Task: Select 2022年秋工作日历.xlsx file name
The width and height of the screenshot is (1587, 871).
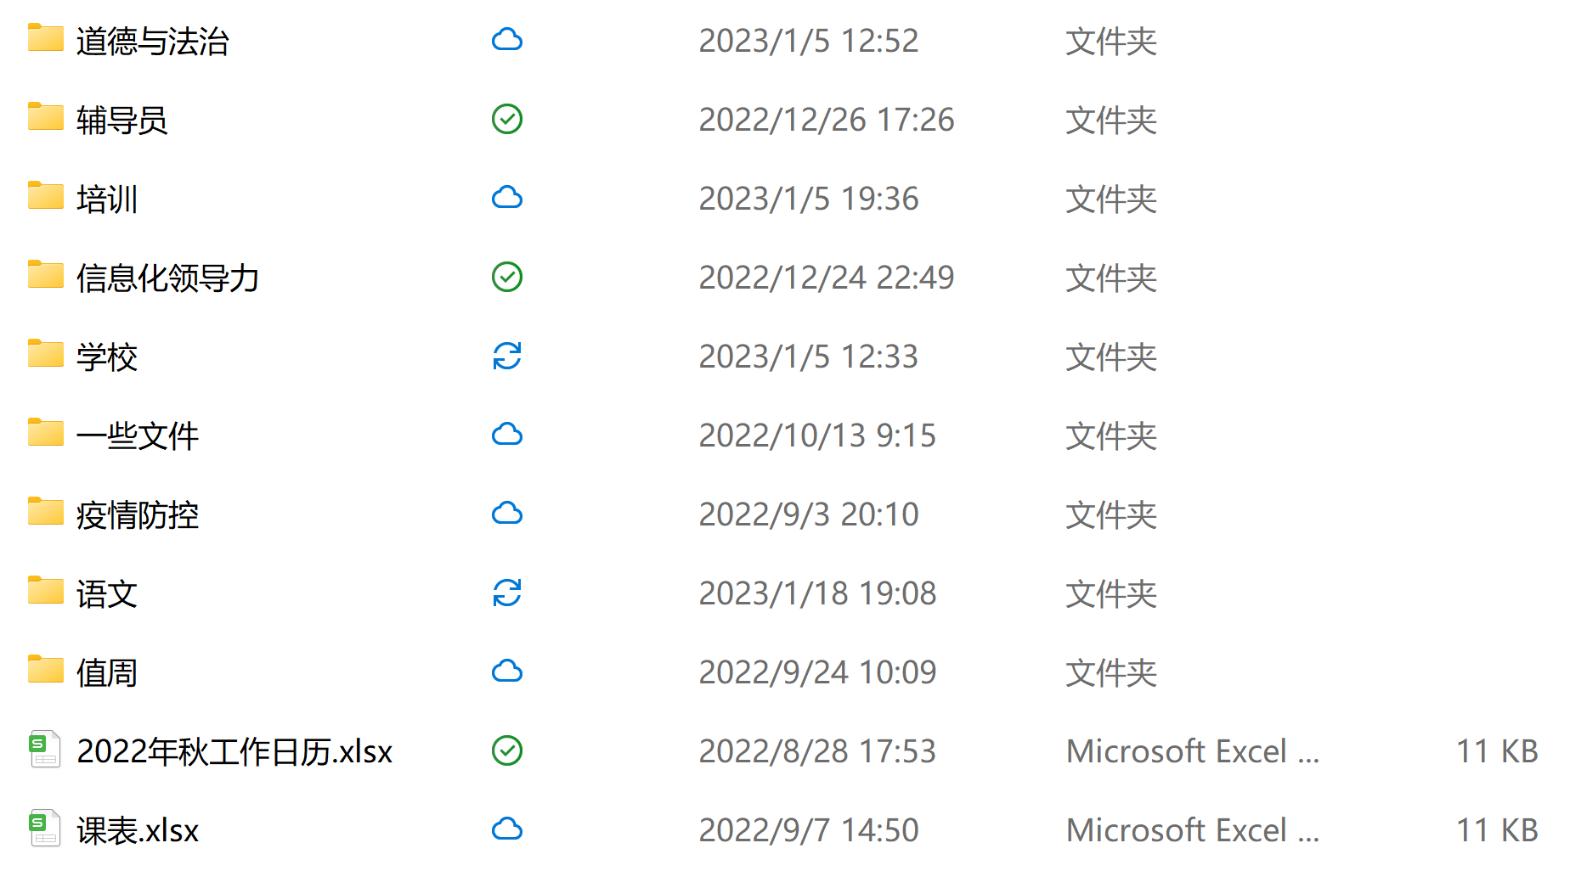Action: [x=234, y=751]
